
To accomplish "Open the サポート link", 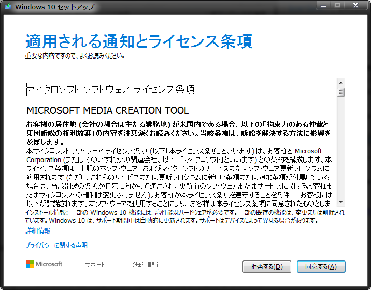I will pos(95,264).
